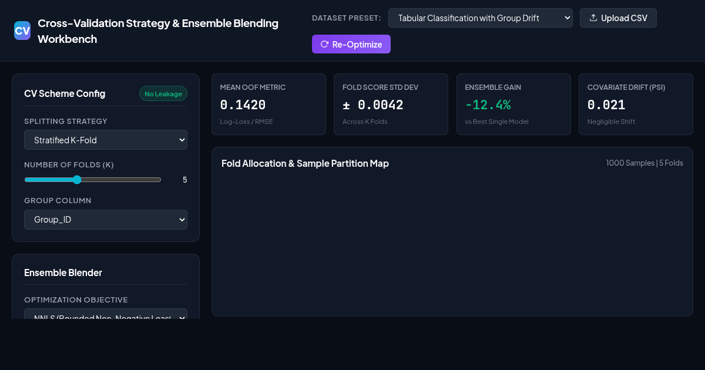
Task: Open the Dataset Preset dropdown
Action: pos(481,18)
